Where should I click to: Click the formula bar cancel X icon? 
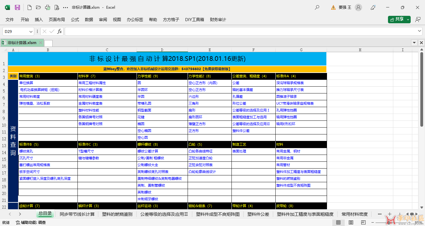tap(44, 31)
